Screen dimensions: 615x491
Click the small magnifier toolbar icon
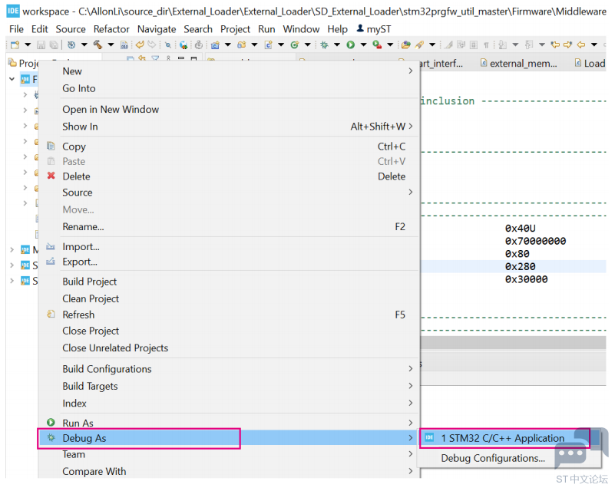coord(168,44)
